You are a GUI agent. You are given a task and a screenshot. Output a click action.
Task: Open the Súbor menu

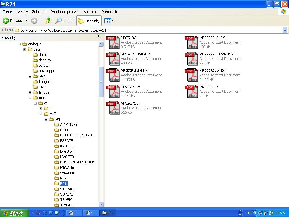pos(7,12)
